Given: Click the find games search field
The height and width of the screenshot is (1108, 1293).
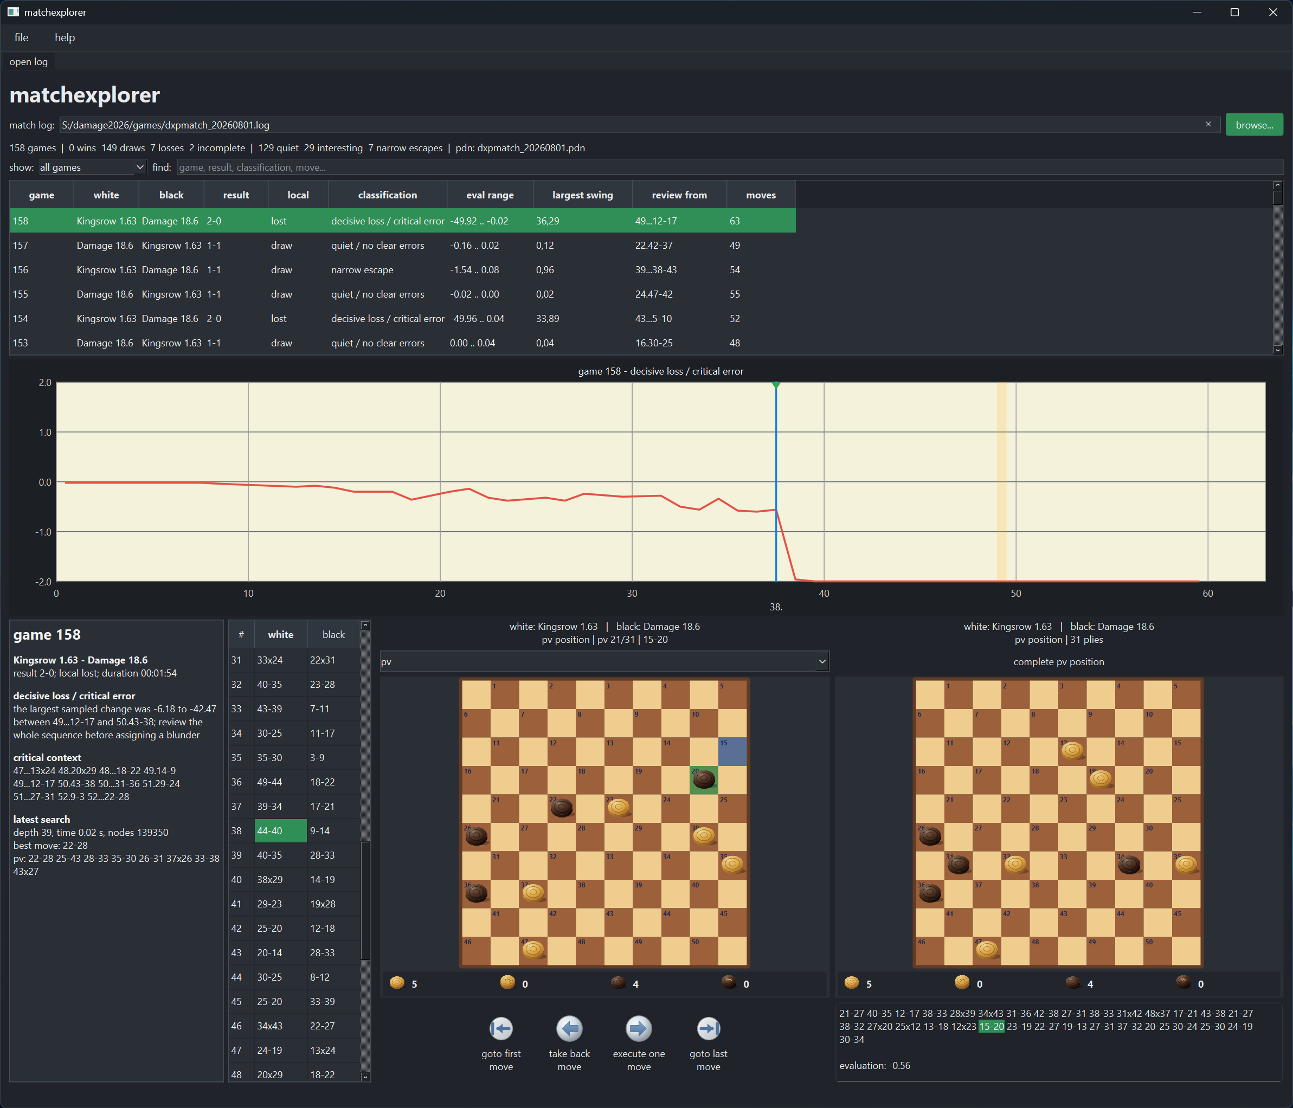Looking at the screenshot, I should pos(730,167).
